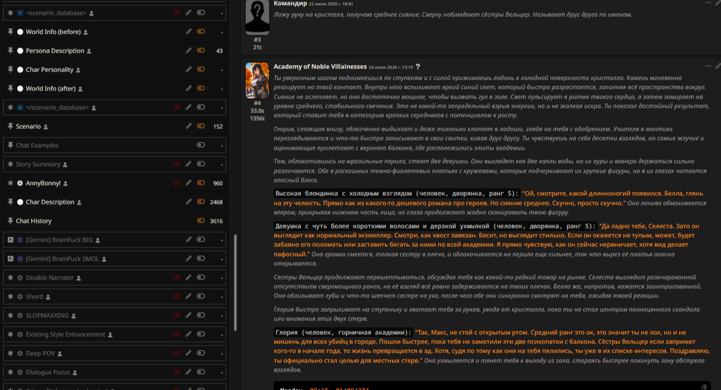Turn off the Persona Description prompt

coord(201,51)
